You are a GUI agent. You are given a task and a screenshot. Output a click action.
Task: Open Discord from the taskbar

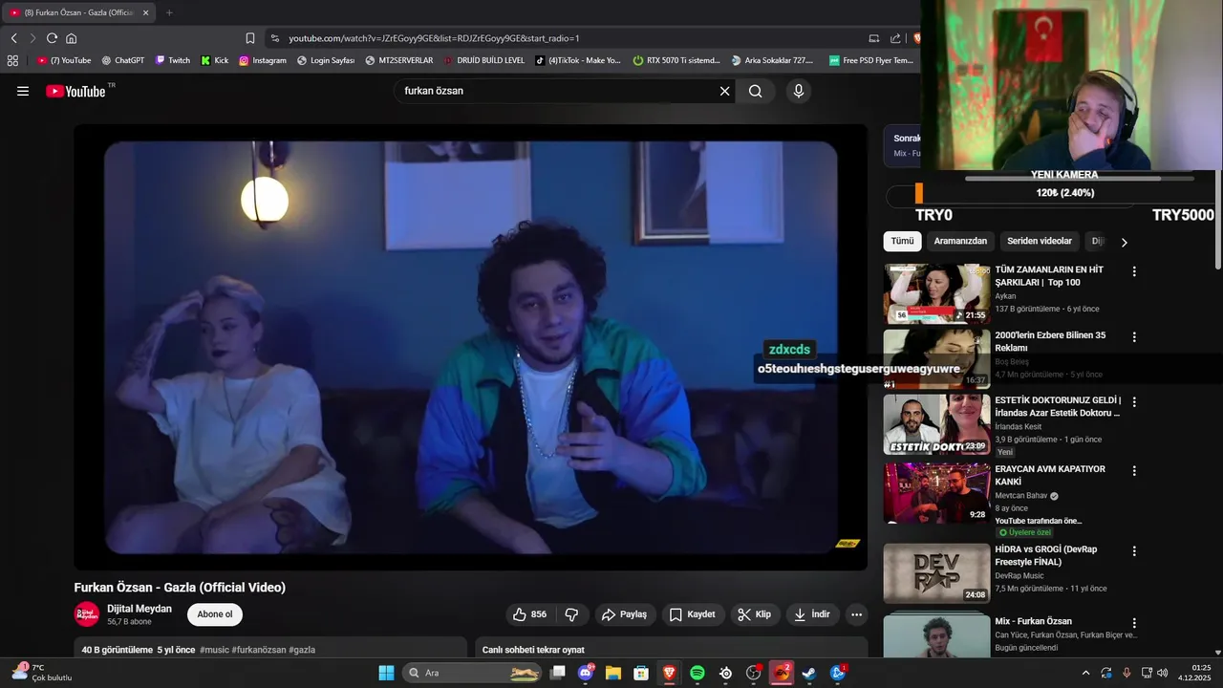click(x=586, y=673)
